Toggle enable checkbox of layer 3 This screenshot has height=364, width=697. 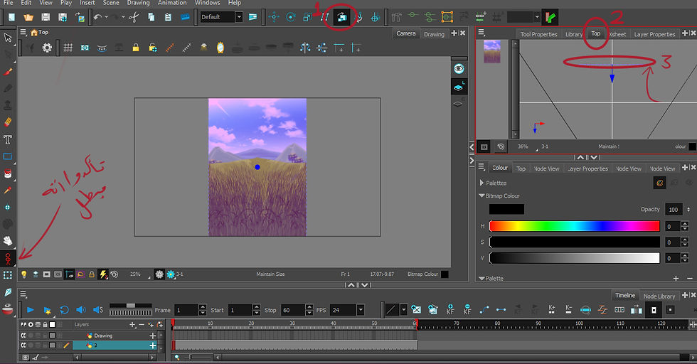coord(23,346)
